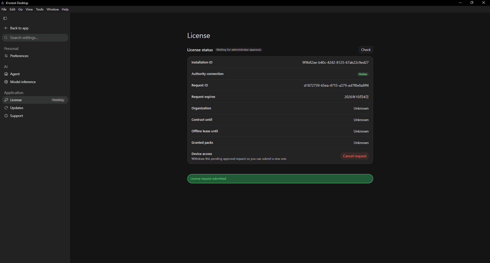Click the Updates refresh icon

[6, 108]
